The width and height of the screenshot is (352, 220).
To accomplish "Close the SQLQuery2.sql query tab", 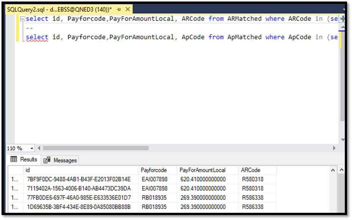I will point(128,9).
